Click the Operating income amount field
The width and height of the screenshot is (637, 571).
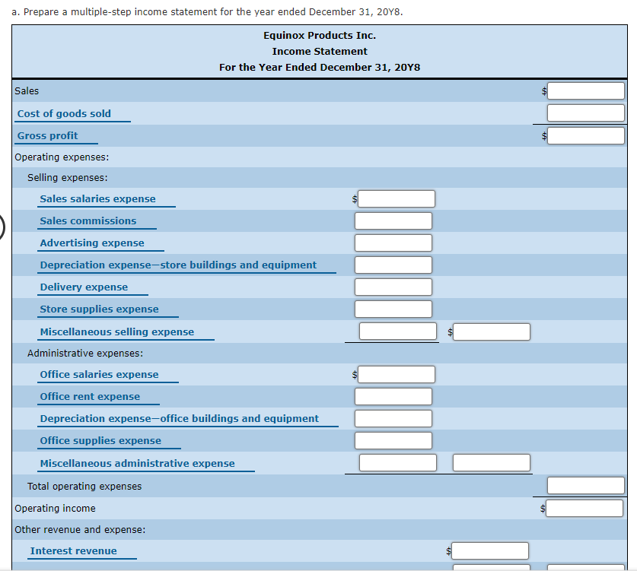[584, 508]
